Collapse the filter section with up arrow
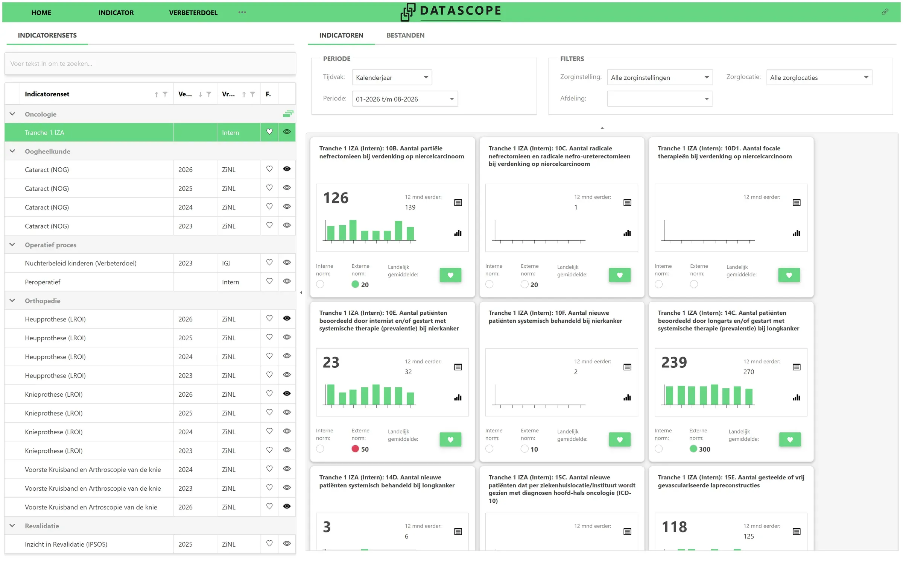This screenshot has width=903, height=564. click(x=602, y=128)
